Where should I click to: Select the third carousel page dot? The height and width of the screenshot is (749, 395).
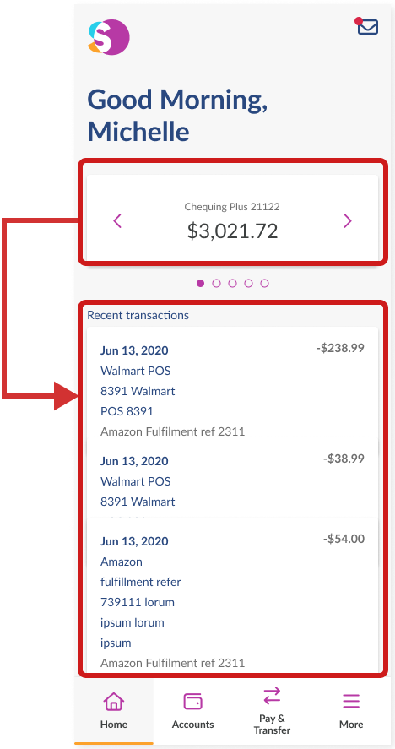233,283
